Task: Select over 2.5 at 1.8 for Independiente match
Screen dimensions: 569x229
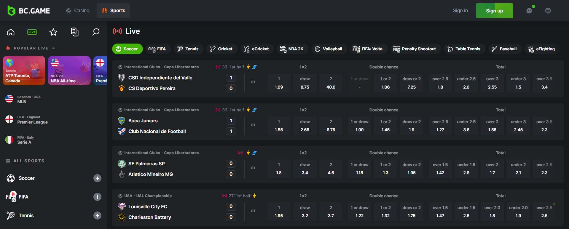Action: click(x=440, y=83)
